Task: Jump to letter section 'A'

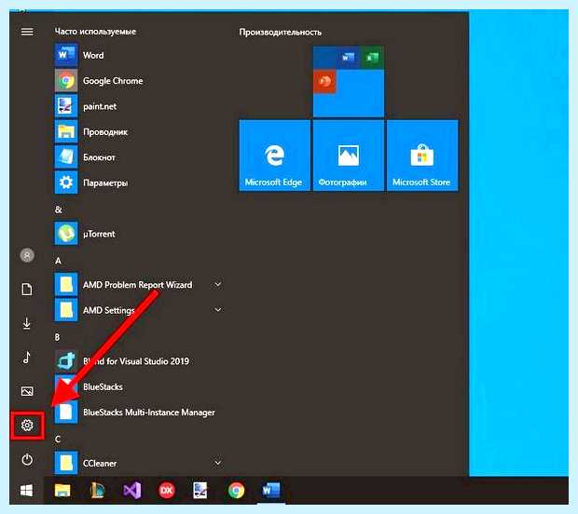Action: tap(58, 261)
